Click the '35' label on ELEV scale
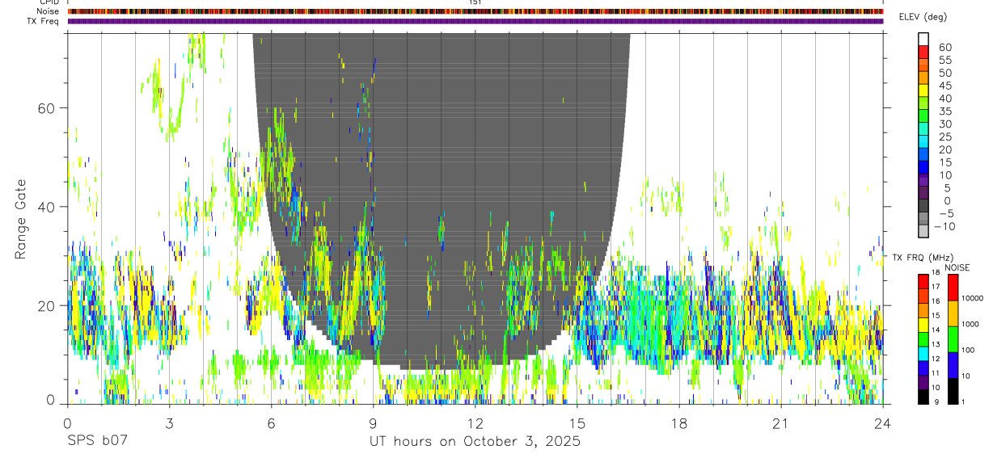This screenshot has height=458, width=993. (945, 111)
